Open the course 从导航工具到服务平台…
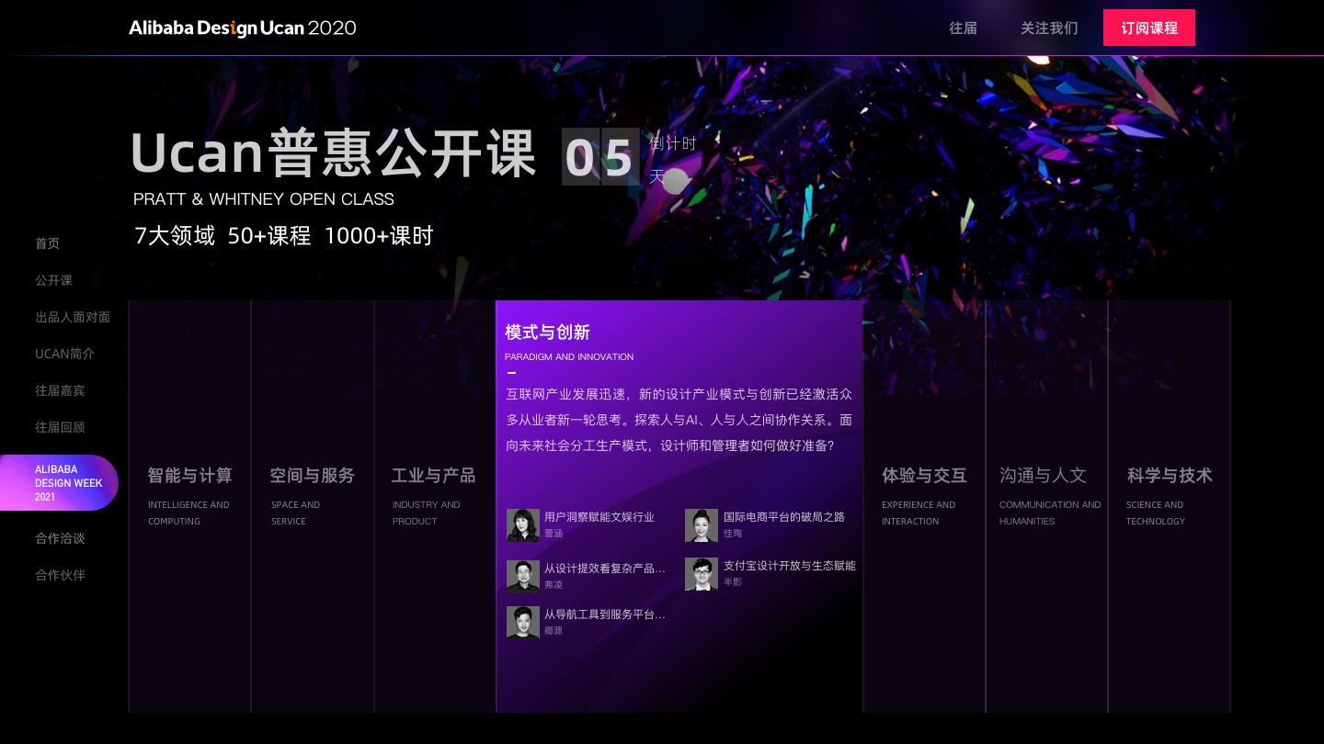This screenshot has height=744, width=1324. click(x=605, y=614)
